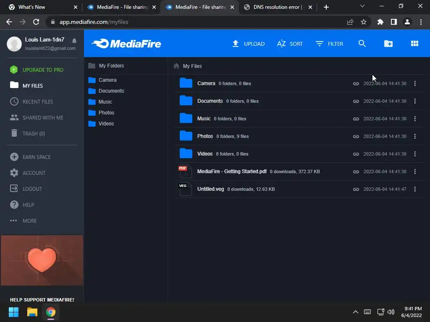Copy share link for Getting Started.pdf

tap(356, 171)
